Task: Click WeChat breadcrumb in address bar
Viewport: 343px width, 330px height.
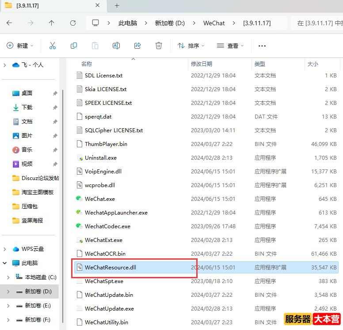Action: pyautogui.click(x=214, y=23)
